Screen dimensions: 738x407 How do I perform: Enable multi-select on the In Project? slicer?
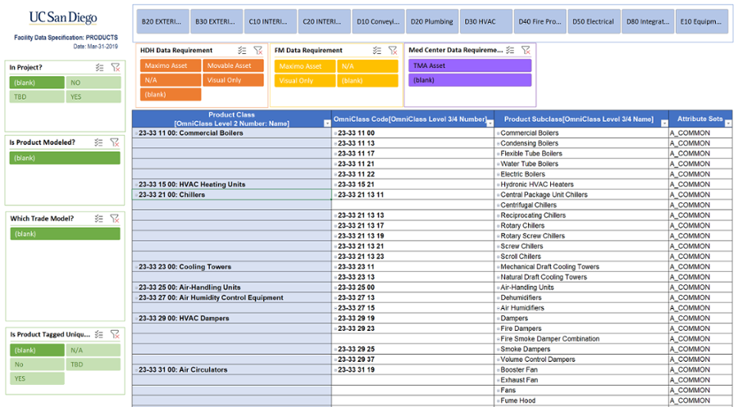(x=99, y=68)
